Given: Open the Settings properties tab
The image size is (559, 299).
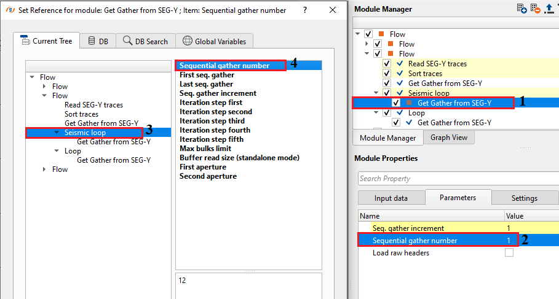Looking at the screenshot, I should point(525,198).
